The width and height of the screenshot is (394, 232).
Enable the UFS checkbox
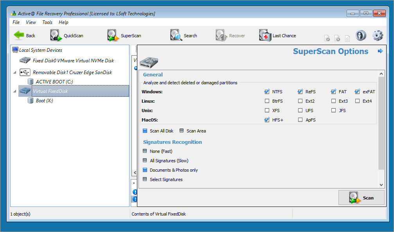pyautogui.click(x=300, y=110)
